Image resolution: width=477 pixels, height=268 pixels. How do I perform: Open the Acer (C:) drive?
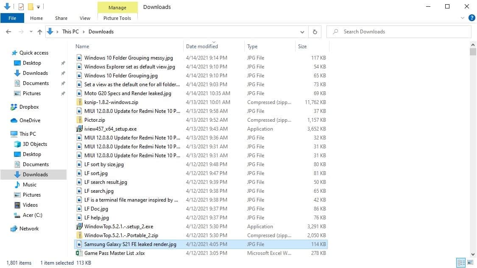tap(32, 215)
